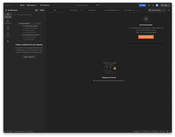Screen dimensions: 175x137
Task: Switch to the Get case tab
Action: (x=74, y=10)
